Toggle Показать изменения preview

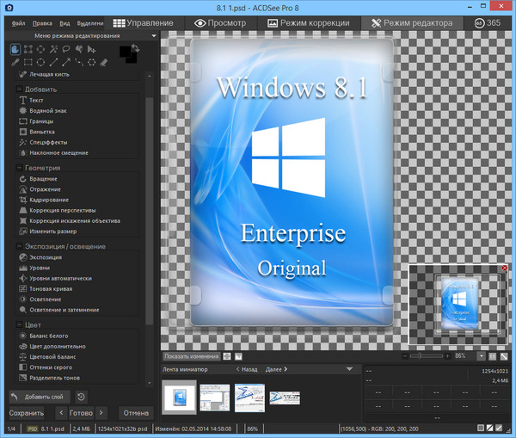[x=191, y=355]
